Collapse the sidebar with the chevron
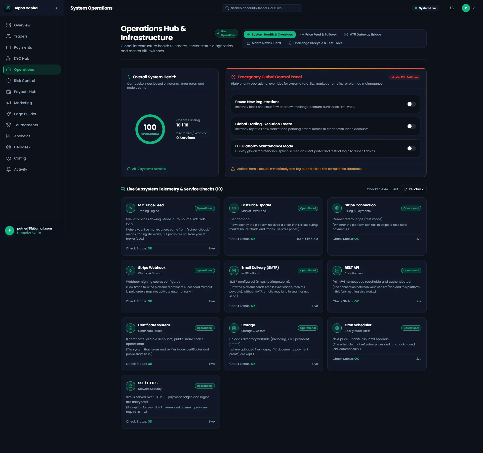The height and width of the screenshot is (453, 483). (x=57, y=8)
